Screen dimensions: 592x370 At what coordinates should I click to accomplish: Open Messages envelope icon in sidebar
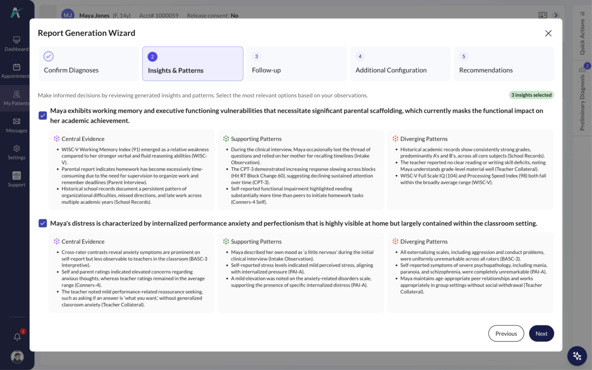(x=16, y=121)
